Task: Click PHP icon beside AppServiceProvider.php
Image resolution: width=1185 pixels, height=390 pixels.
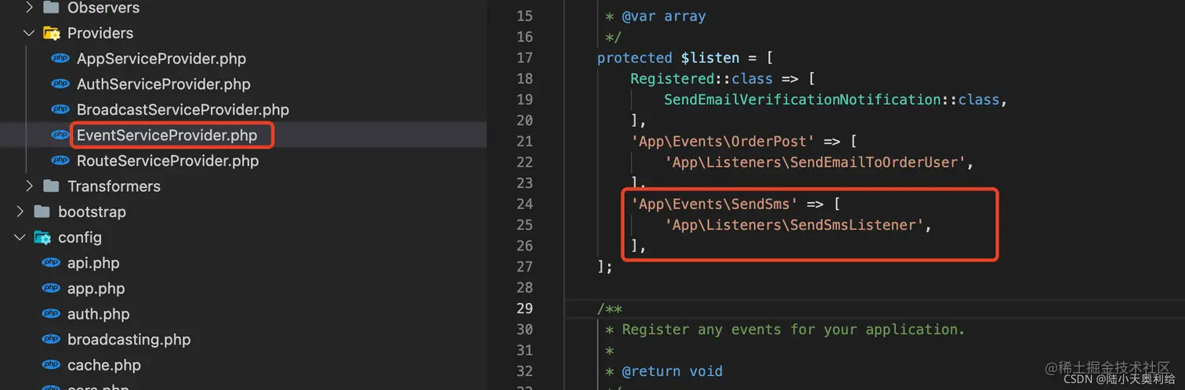Action: [60, 59]
